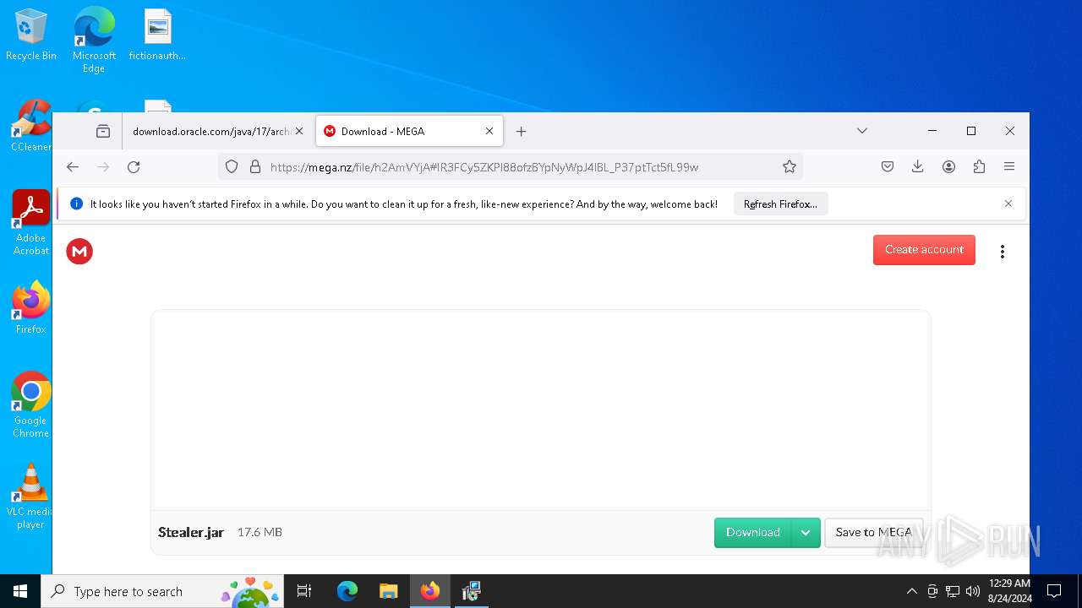The height and width of the screenshot is (608, 1082).
Task: Go back with the browser back arrow
Action: coord(73,167)
